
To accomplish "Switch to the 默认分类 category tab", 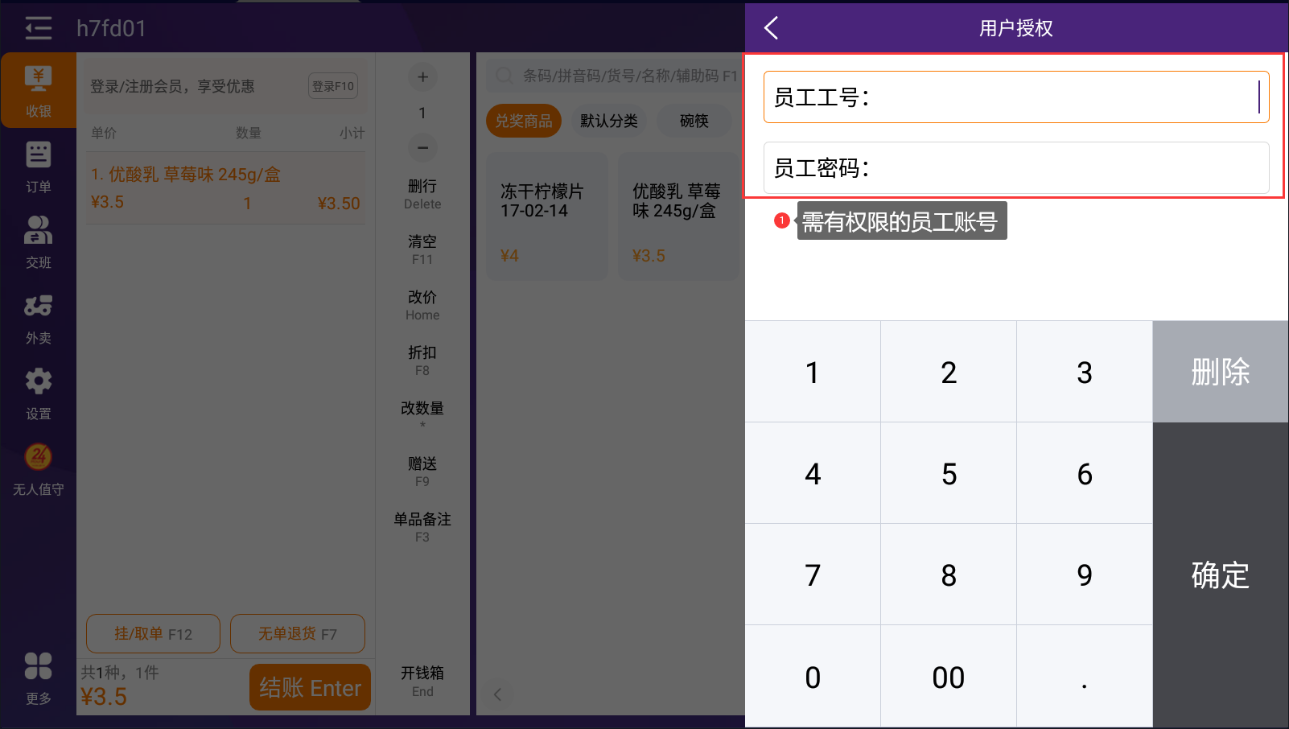I will (x=609, y=121).
